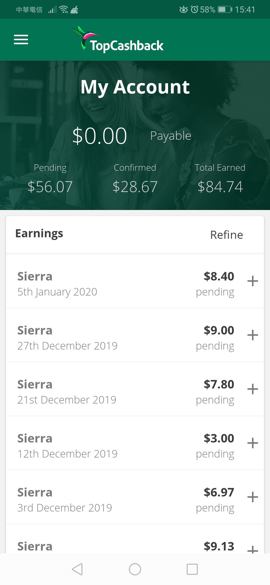Expand the $9.13 Sierra plus icon
Image resolution: width=270 pixels, height=585 pixels.
point(253,549)
